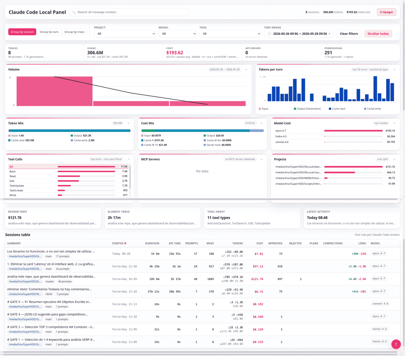The width and height of the screenshot is (405, 356).
Task: Click Cache write legend entry in Tokens per turn
Action: point(372,109)
